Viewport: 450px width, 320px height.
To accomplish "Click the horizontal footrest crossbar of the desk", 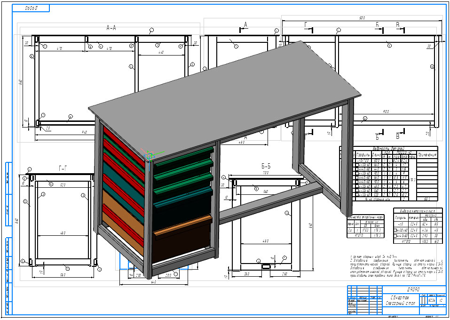I will 271,203.
